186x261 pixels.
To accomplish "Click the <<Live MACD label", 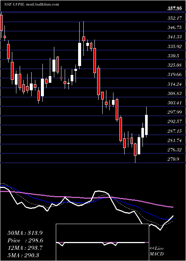I will 157,251.
